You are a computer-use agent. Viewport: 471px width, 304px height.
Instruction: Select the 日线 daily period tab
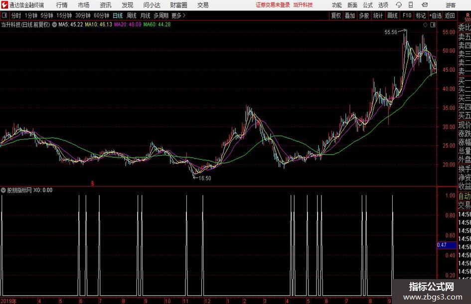click(x=118, y=15)
